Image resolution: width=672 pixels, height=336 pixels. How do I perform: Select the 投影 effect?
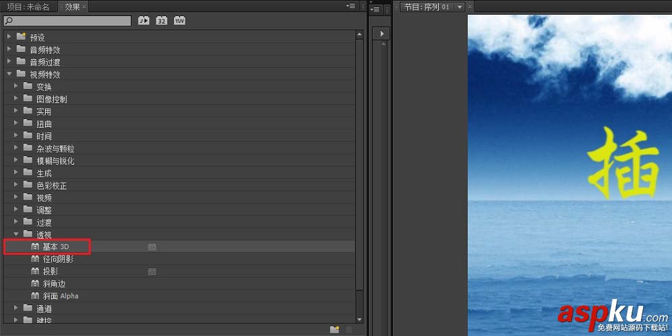click(x=50, y=271)
